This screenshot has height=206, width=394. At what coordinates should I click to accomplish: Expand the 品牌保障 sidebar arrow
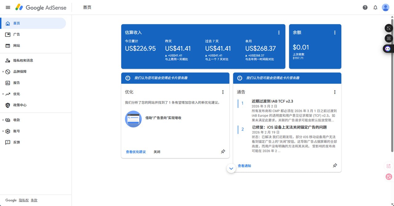coord(3,72)
